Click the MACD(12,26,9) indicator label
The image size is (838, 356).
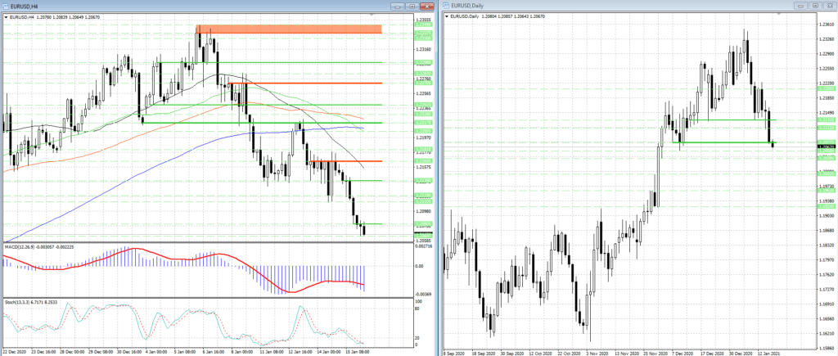pos(33,246)
